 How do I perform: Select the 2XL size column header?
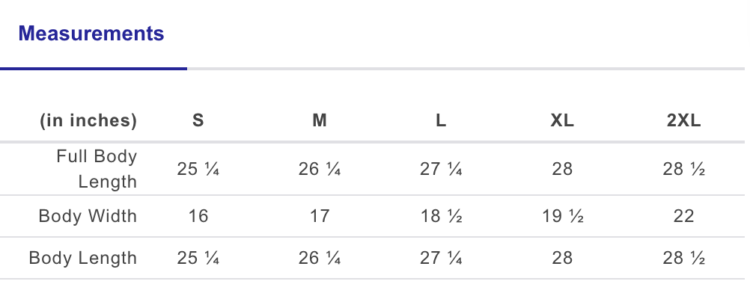(683, 120)
